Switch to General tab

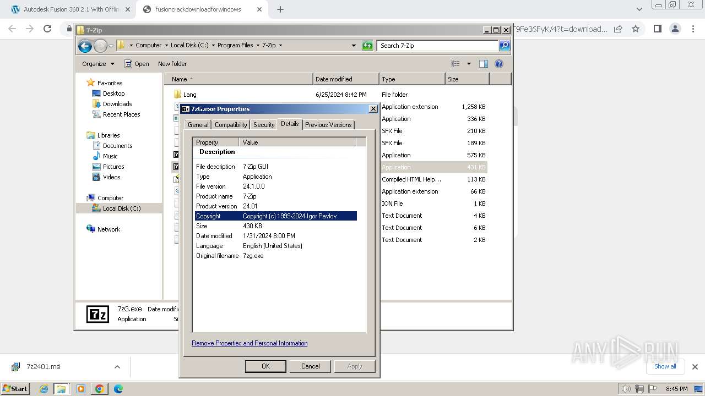[x=198, y=125]
